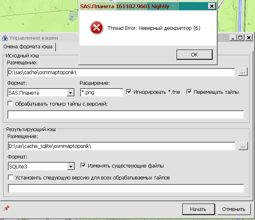Toggle the Игнорировать *.tne checkbox

pos(129,92)
